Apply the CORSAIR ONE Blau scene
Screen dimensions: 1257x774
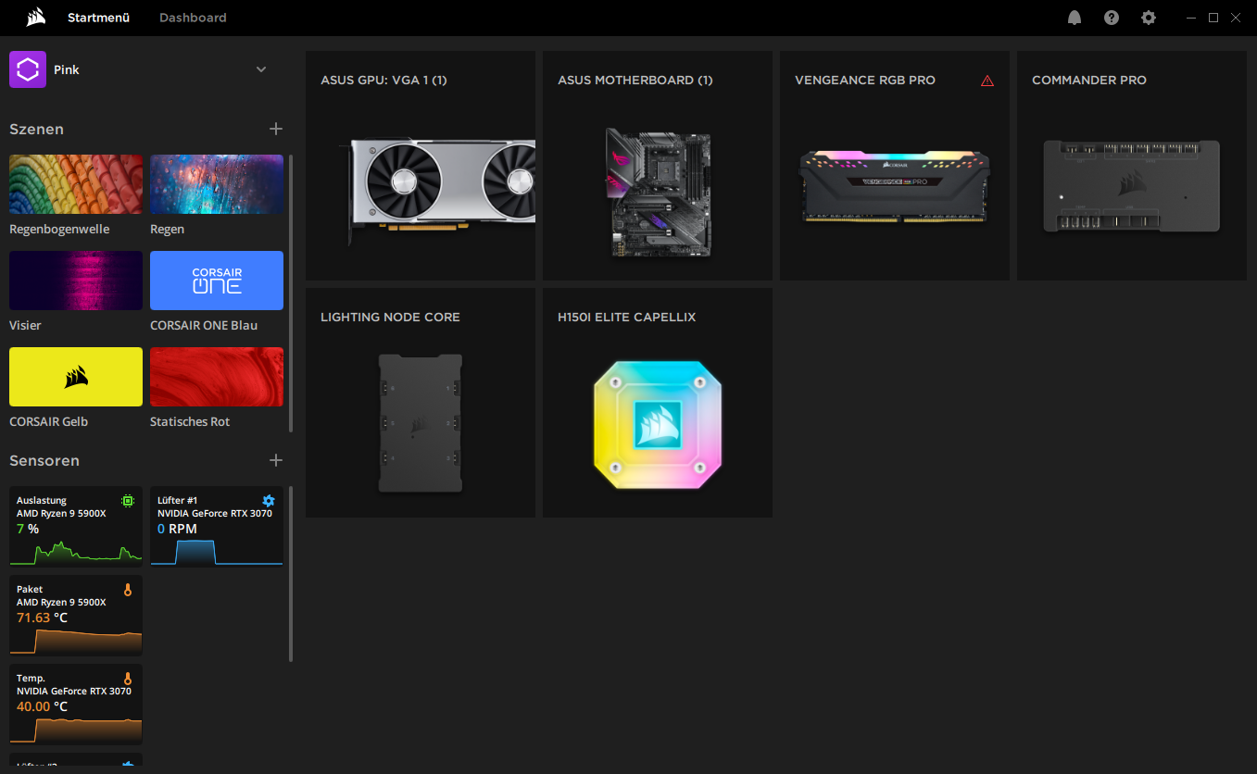click(217, 281)
